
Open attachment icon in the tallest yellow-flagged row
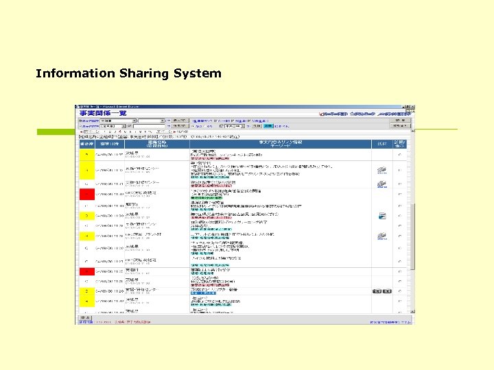pos(382,170)
